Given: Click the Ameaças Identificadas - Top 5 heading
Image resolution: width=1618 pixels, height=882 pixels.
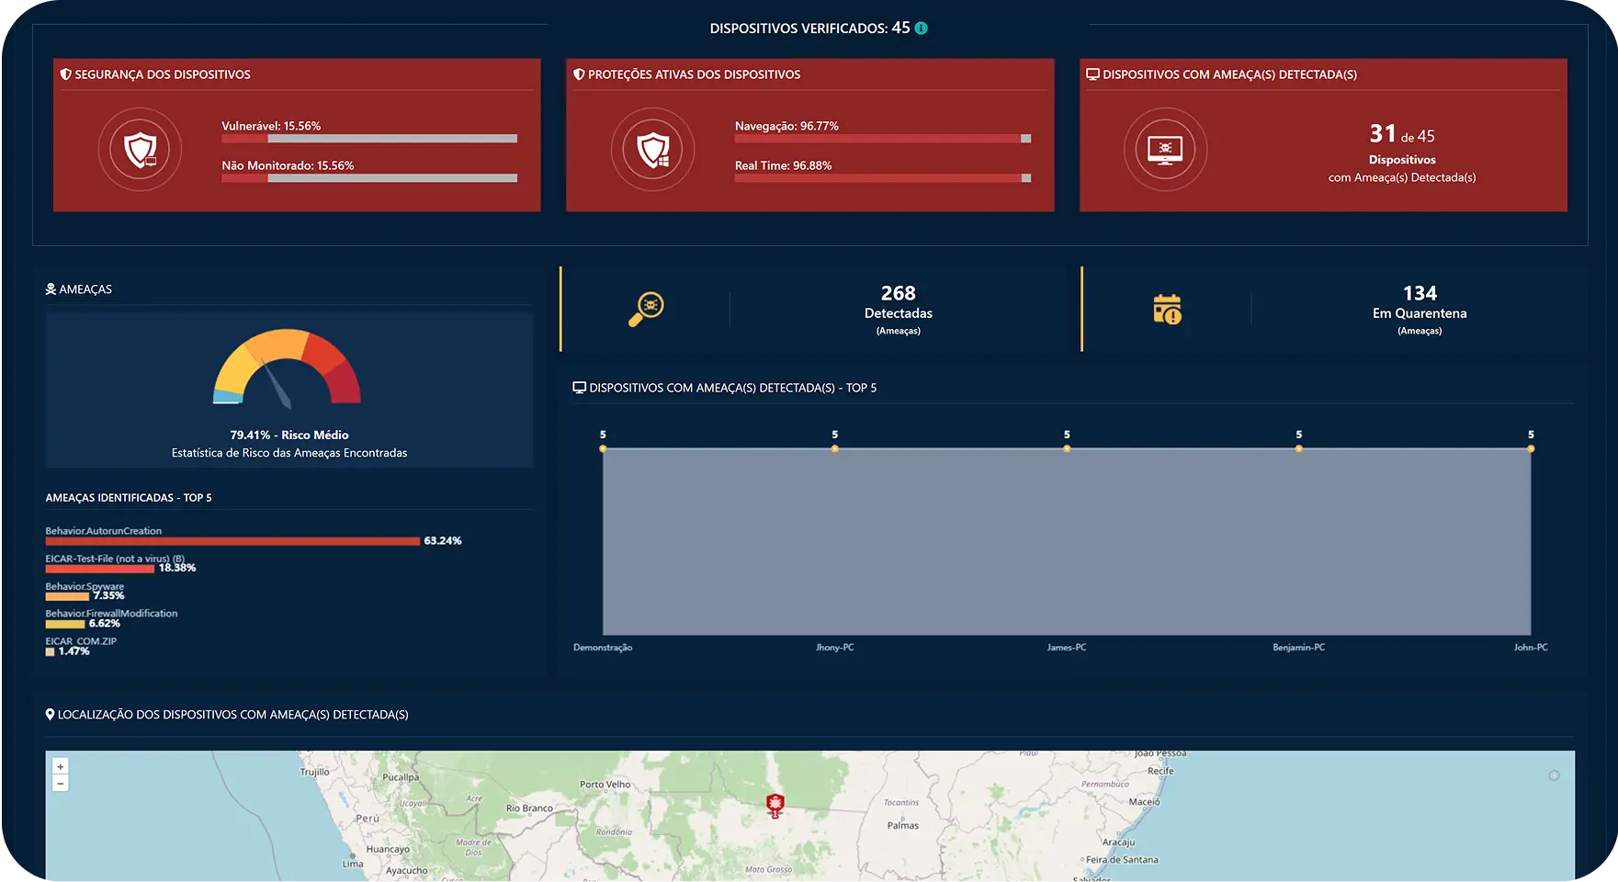Looking at the screenshot, I should click(129, 497).
